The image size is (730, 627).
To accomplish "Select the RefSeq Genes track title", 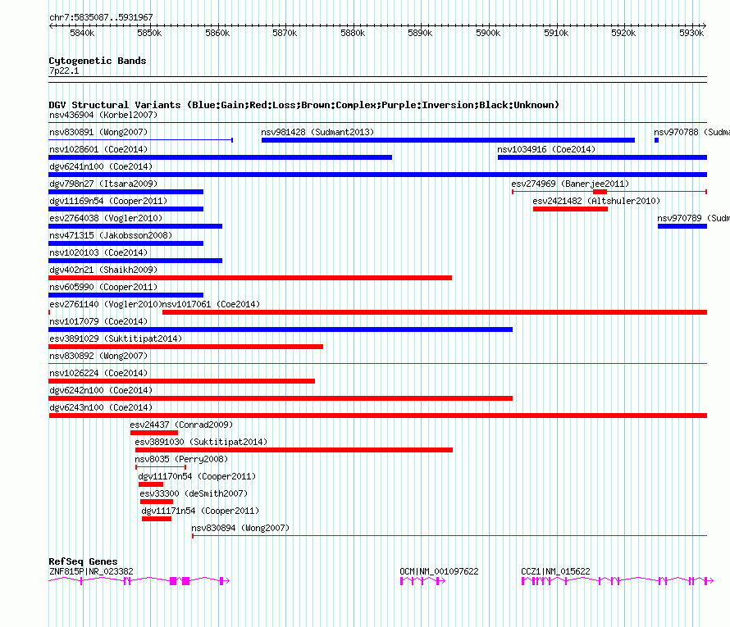I will point(83,561).
